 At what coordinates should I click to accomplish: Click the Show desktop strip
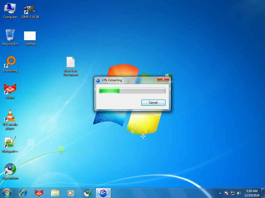(x=263, y=193)
